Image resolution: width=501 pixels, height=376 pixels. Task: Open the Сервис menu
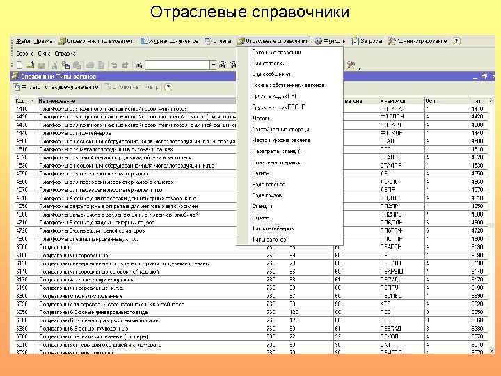click(x=25, y=54)
